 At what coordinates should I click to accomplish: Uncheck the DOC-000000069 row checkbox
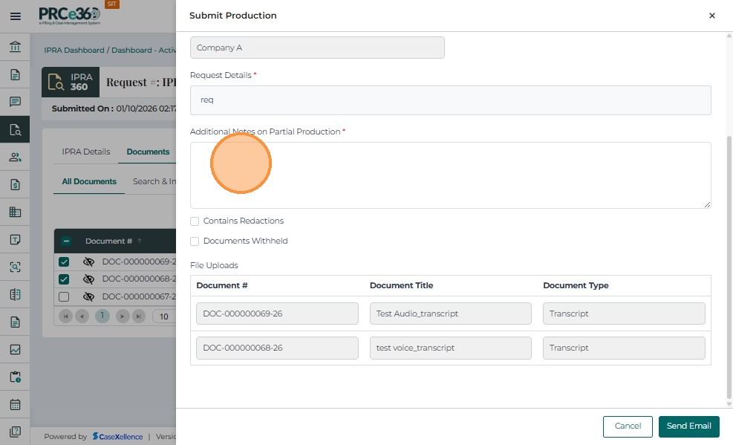[x=64, y=262]
